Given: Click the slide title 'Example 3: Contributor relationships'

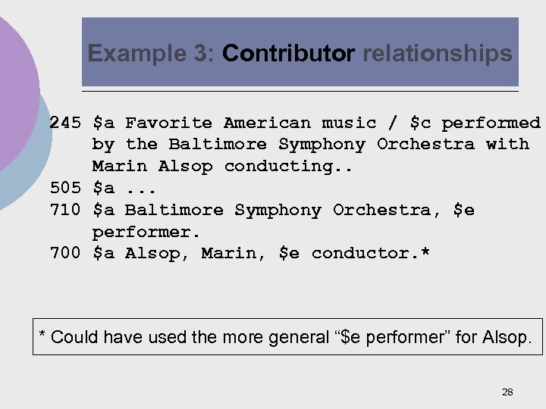Looking at the screenshot, I should tap(300, 54).
